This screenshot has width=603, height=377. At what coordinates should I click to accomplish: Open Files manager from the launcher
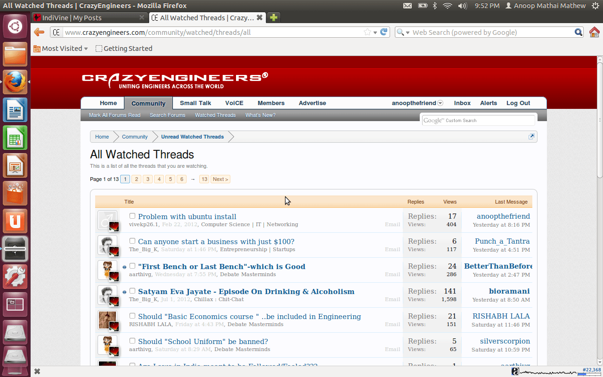[15, 54]
